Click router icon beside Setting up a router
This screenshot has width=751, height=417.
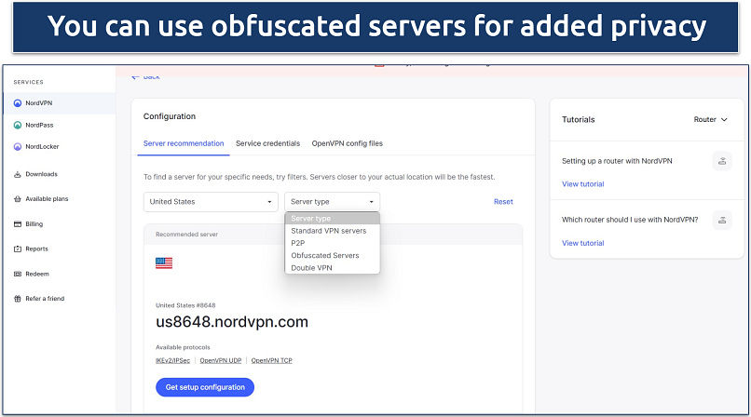[722, 161]
